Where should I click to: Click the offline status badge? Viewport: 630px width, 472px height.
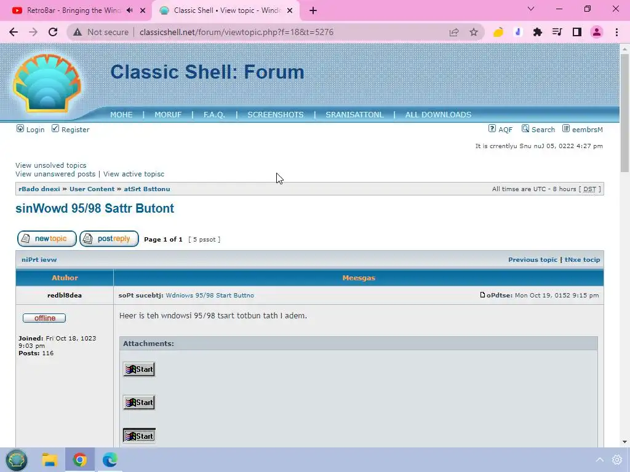pyautogui.click(x=44, y=318)
